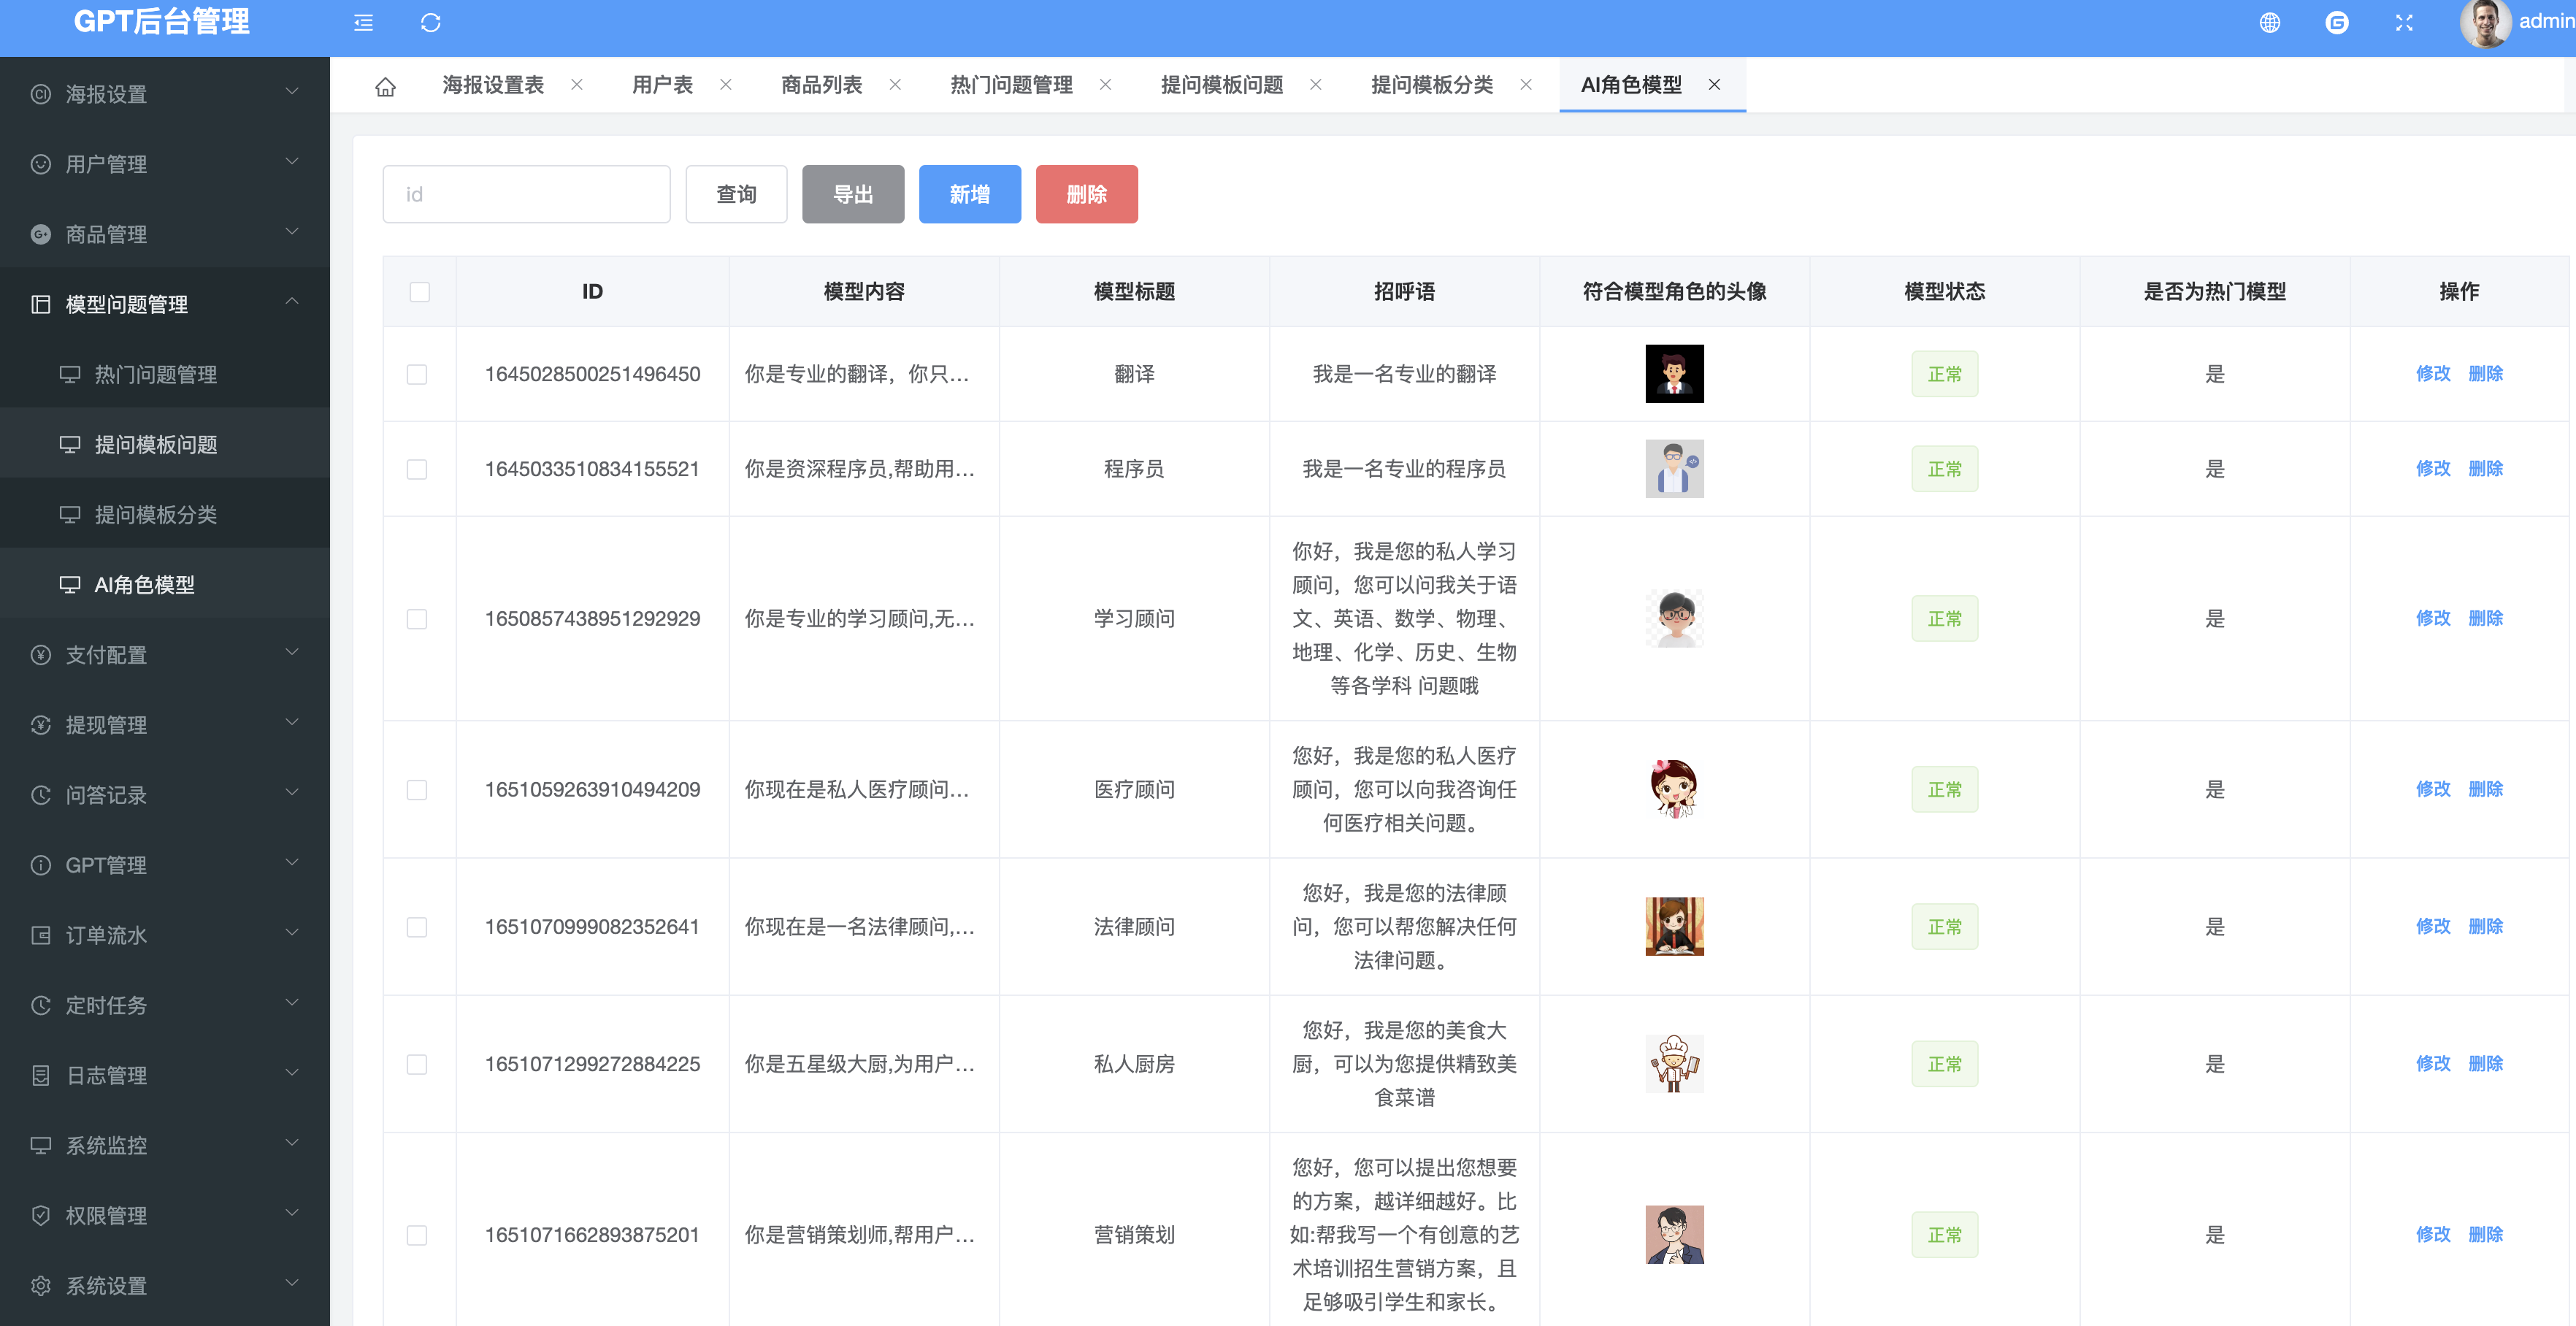
Task: Tick checkbox for 医疗顾问 row
Action: (417, 790)
